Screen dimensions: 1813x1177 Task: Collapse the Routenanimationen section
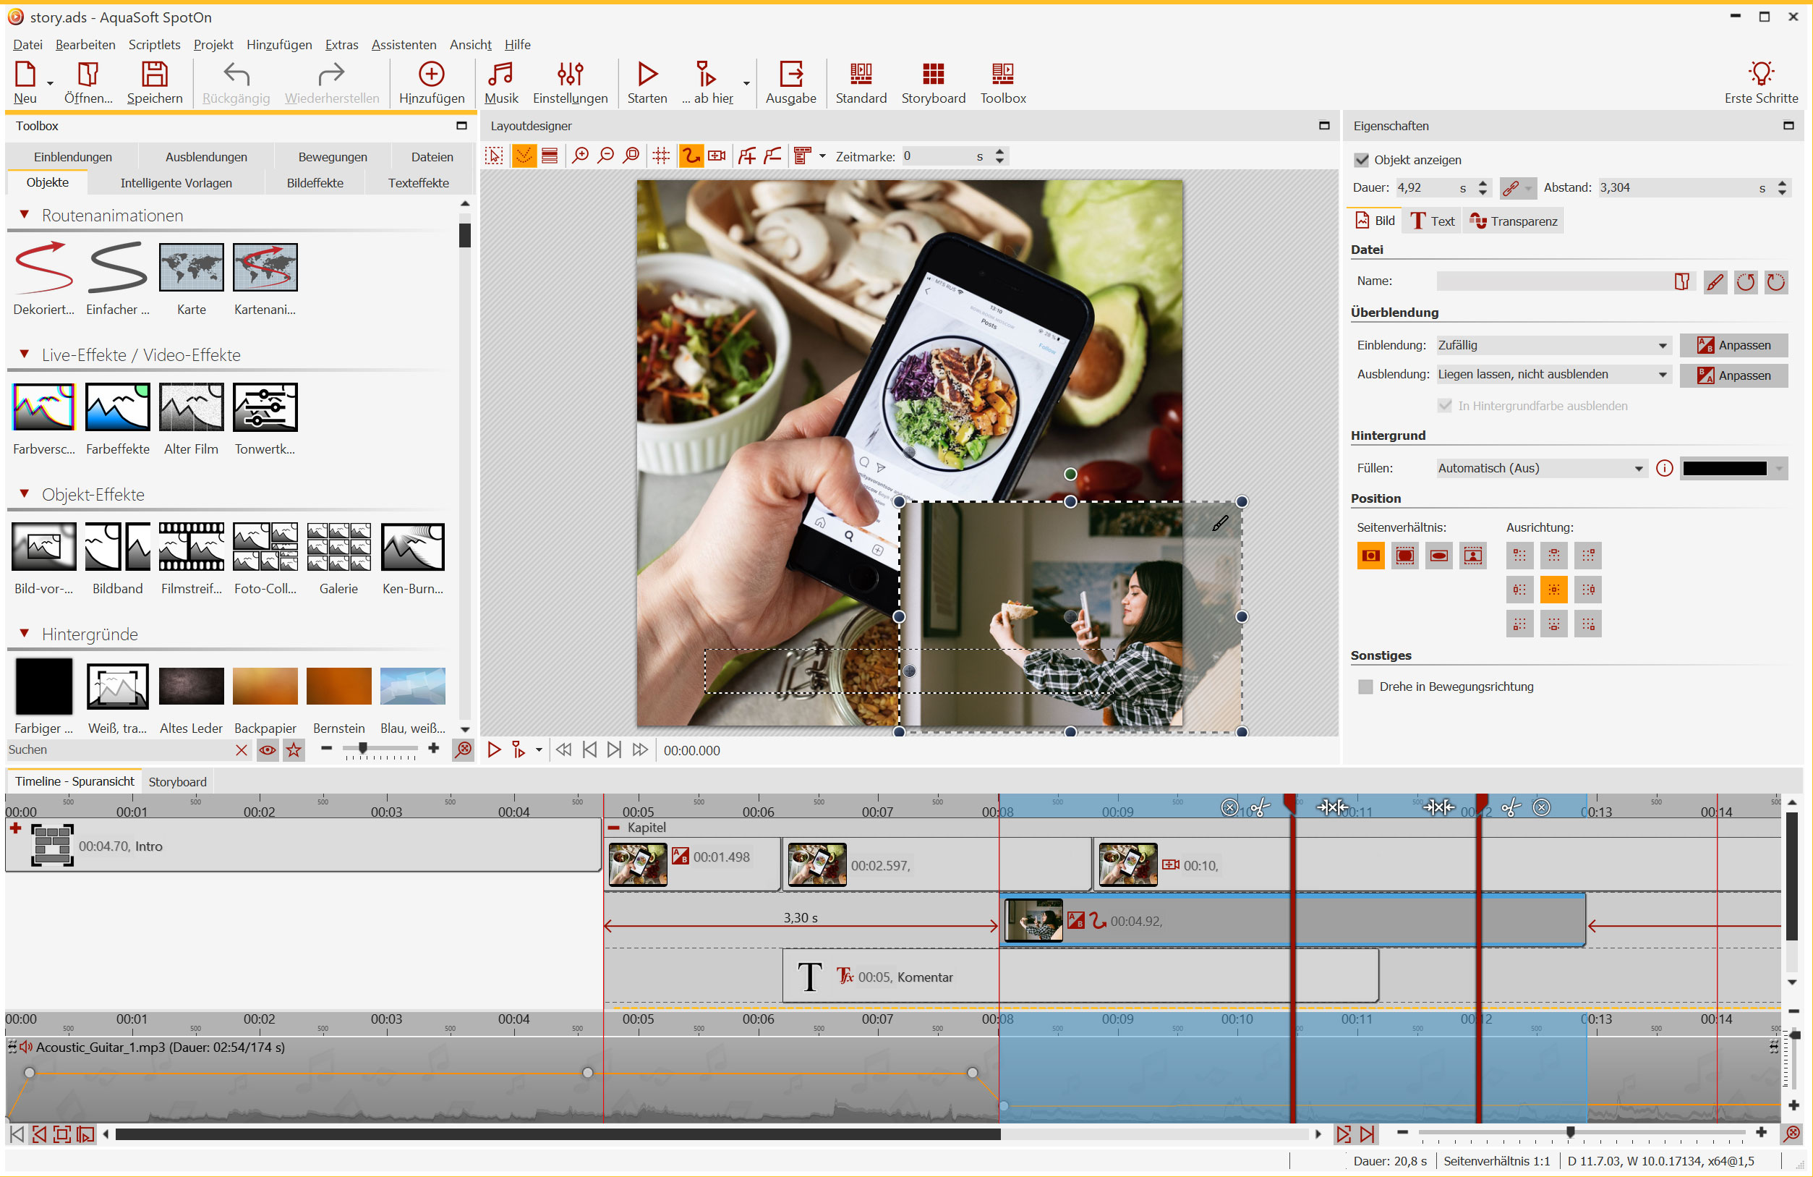pos(25,216)
